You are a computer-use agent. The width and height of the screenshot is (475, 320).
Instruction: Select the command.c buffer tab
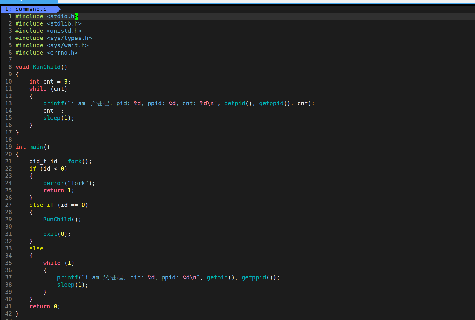(31, 9)
